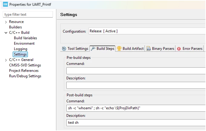Image resolution: width=206 pixels, height=131 pixels.
Task: Open Environment page
Action: (24, 43)
